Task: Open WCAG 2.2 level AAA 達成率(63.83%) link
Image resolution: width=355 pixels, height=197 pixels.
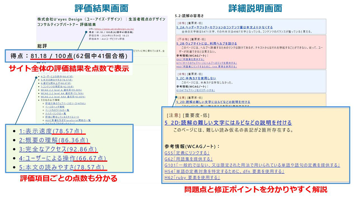Action: click(63, 97)
